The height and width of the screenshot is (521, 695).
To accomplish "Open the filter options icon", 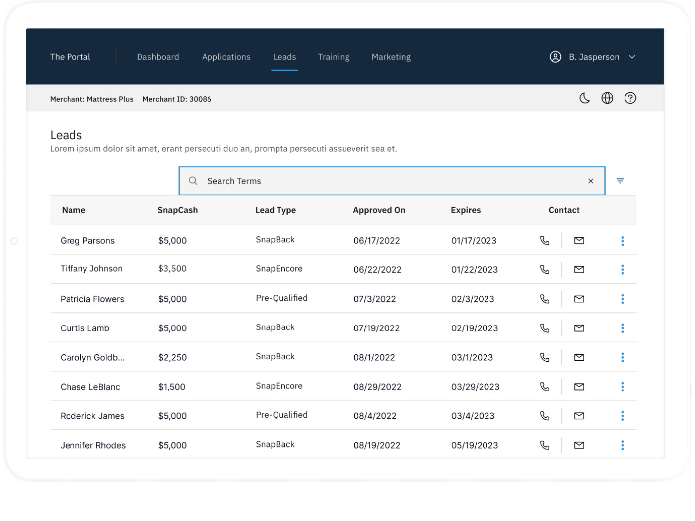I will [620, 181].
